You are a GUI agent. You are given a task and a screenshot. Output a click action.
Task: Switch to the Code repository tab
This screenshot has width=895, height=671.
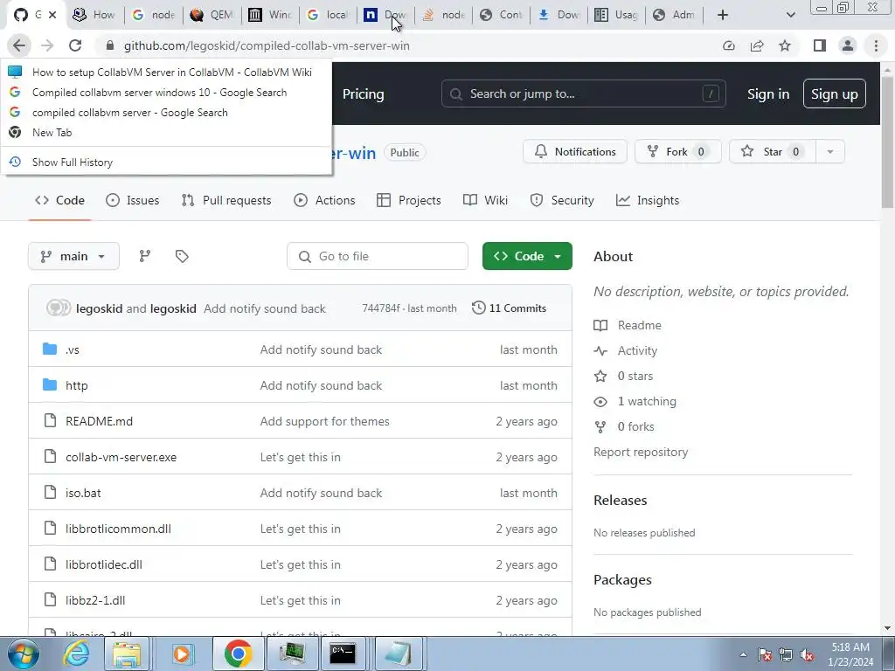pyautogui.click(x=59, y=200)
